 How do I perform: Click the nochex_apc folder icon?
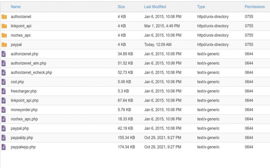[x=4, y=35]
